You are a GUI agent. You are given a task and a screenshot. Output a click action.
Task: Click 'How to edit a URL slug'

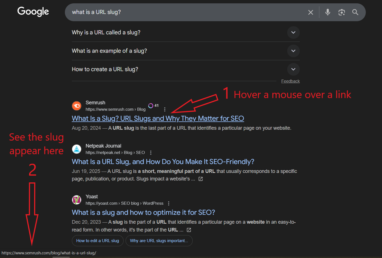point(98,240)
